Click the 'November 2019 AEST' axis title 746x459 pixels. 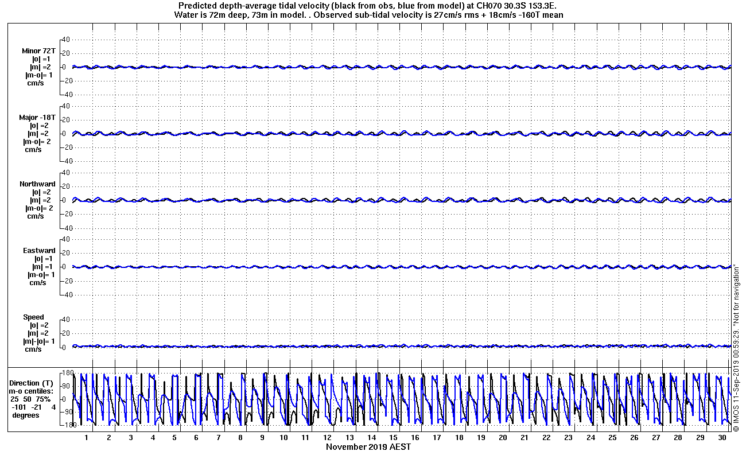pos(368,447)
